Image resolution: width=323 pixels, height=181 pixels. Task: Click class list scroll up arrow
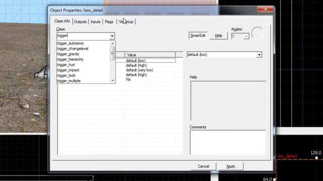(x=113, y=44)
